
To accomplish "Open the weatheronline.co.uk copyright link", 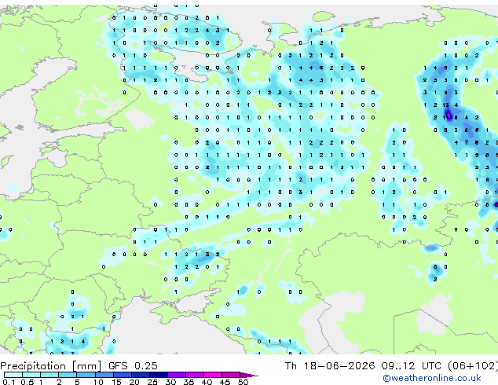I will pyautogui.click(x=431, y=378).
